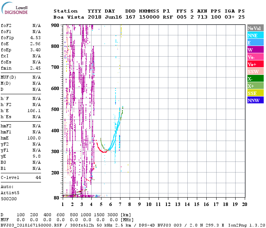266x228 pixels.
Task: Click the Boa Vista station name
Action: pyautogui.click(x=69, y=17)
